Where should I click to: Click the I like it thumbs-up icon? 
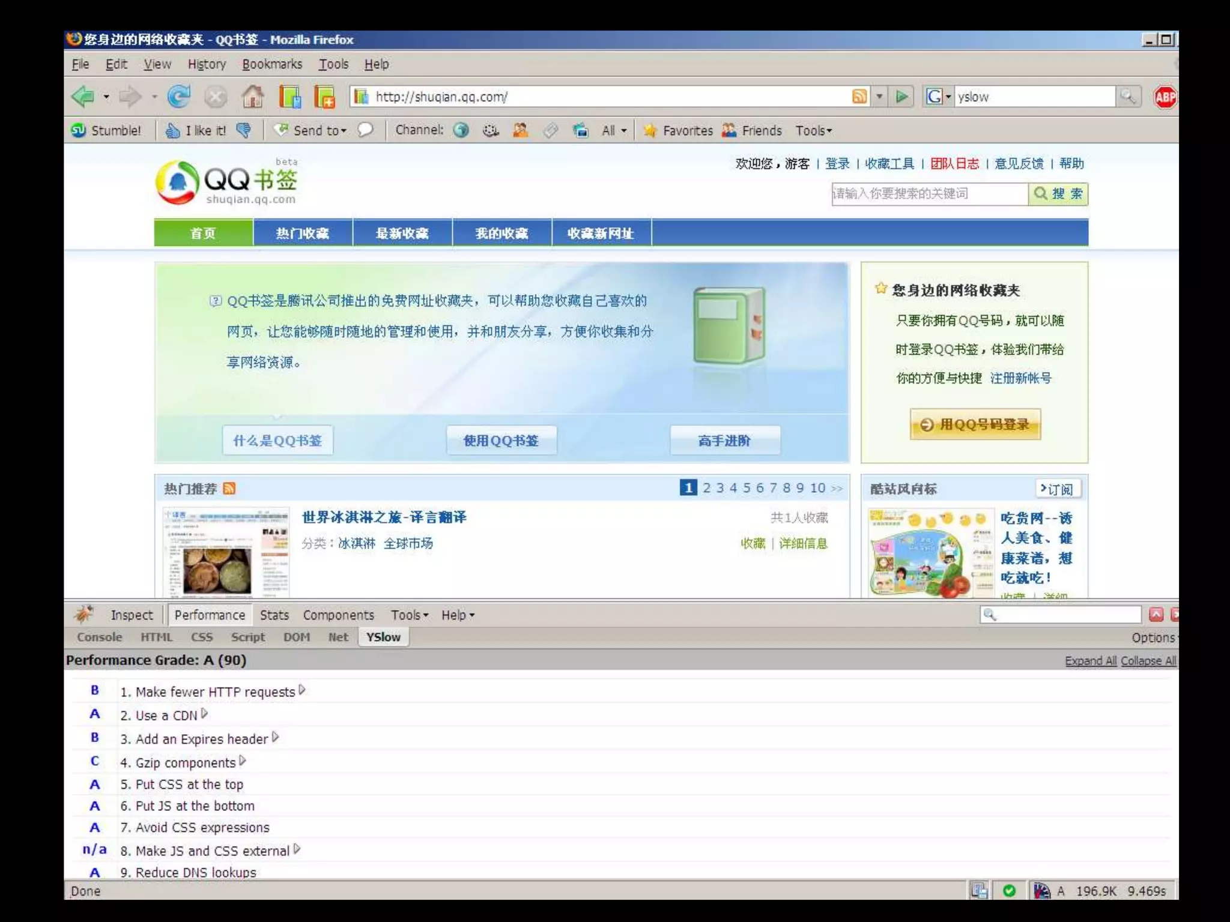tap(173, 130)
